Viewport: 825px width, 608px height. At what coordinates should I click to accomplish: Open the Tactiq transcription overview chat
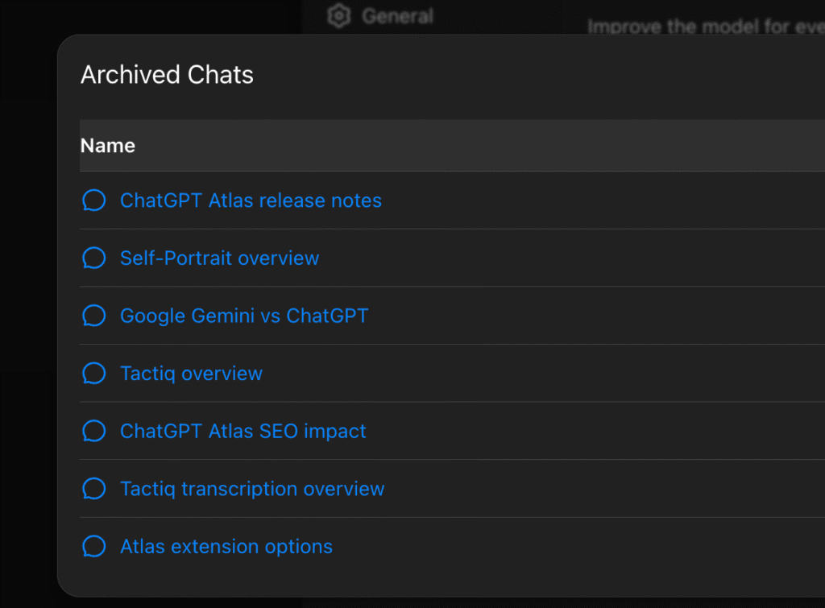point(252,489)
